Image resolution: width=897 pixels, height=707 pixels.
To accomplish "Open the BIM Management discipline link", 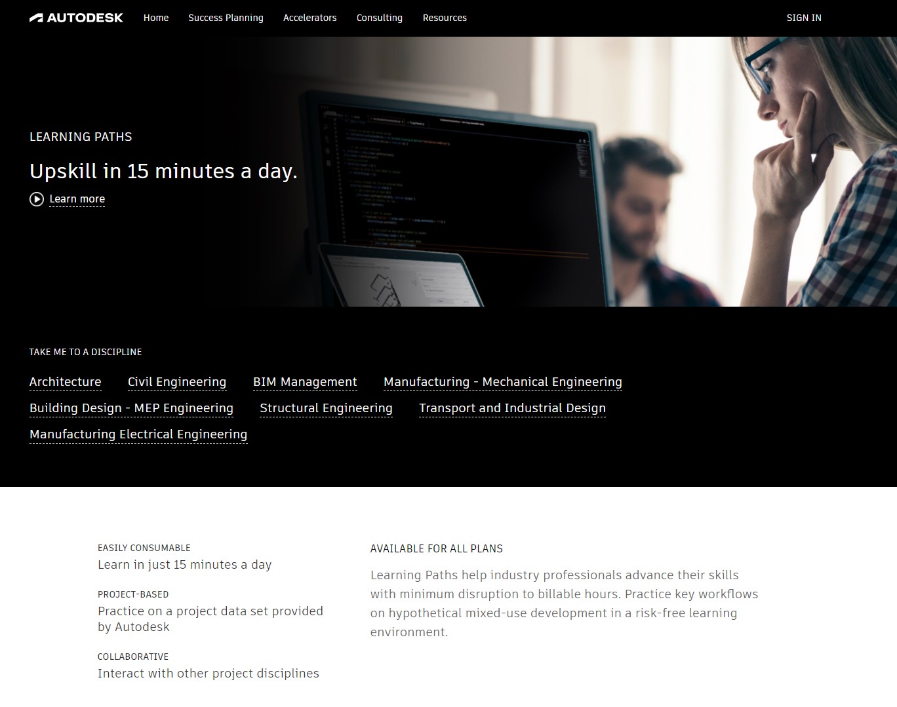I will pyautogui.click(x=305, y=382).
